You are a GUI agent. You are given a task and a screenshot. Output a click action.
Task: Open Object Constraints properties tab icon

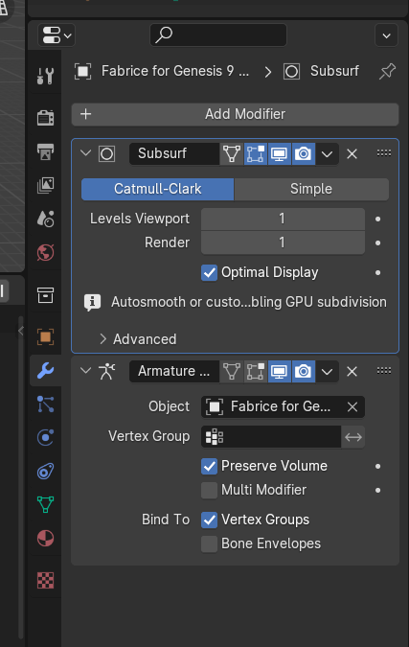point(45,471)
